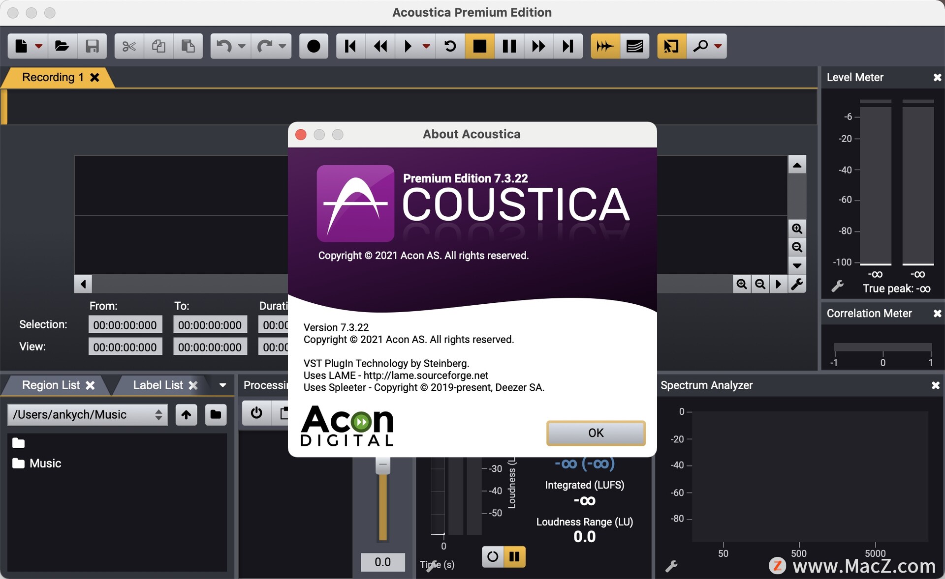Click the Open file folder icon
Viewport: 945px width, 579px height.
click(62, 46)
